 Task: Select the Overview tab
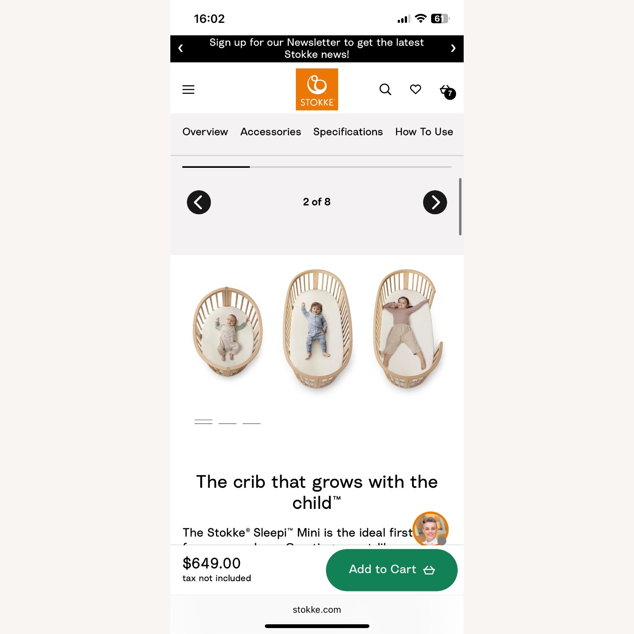point(205,132)
